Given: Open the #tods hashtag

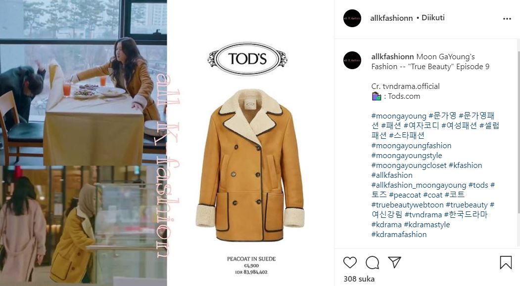Looking at the screenshot, I should (478, 185).
